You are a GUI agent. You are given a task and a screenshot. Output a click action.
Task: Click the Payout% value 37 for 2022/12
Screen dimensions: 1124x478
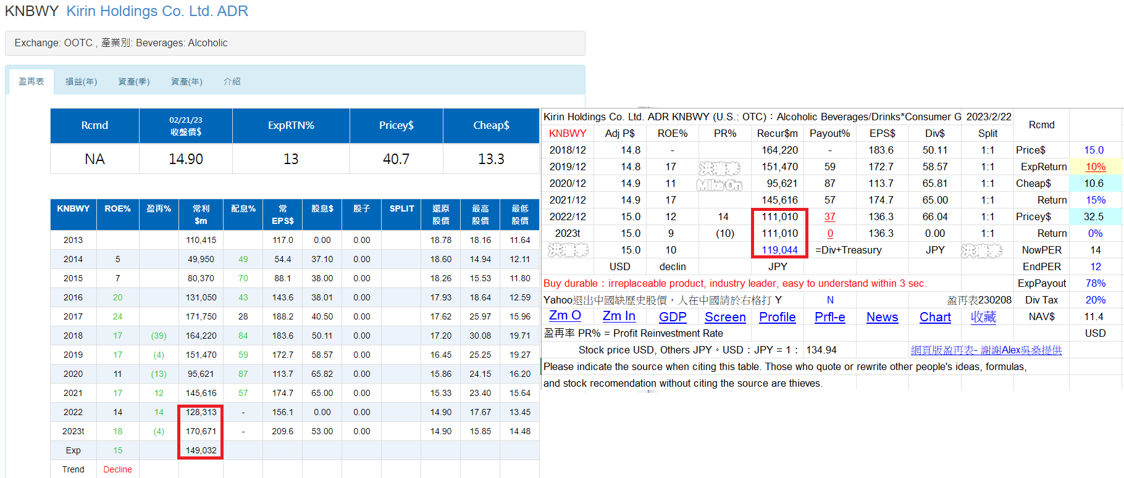click(x=830, y=216)
